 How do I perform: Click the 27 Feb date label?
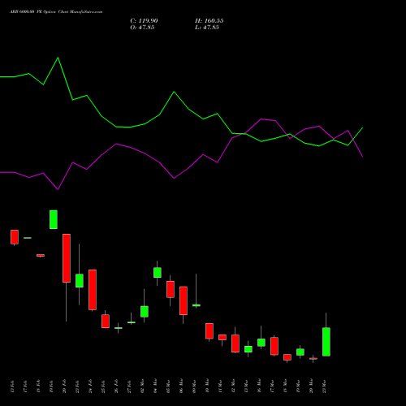129,387
